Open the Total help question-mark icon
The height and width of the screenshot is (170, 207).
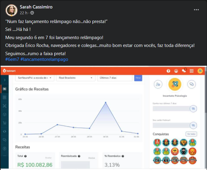(25, 156)
